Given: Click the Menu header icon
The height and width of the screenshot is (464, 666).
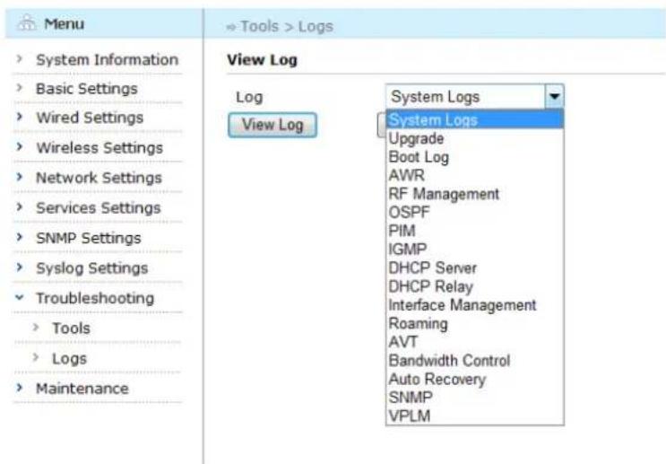Looking at the screenshot, I should pyautogui.click(x=27, y=23).
